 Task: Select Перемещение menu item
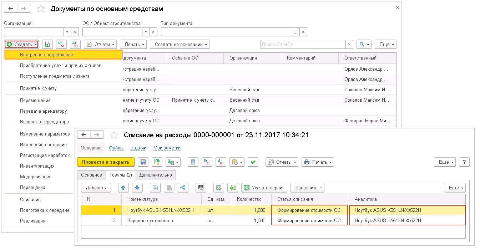coord(63,101)
